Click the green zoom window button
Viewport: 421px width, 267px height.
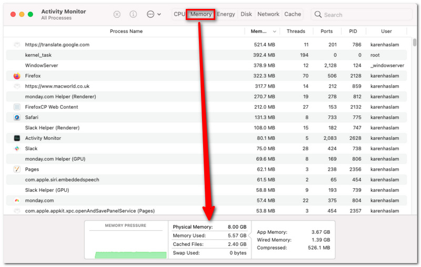tap(31, 14)
